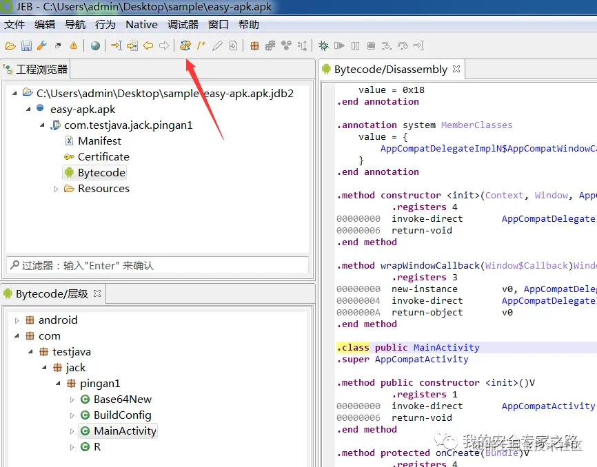This screenshot has height=467, width=597.
Task: Open the 调试器 menu
Action: (183, 25)
